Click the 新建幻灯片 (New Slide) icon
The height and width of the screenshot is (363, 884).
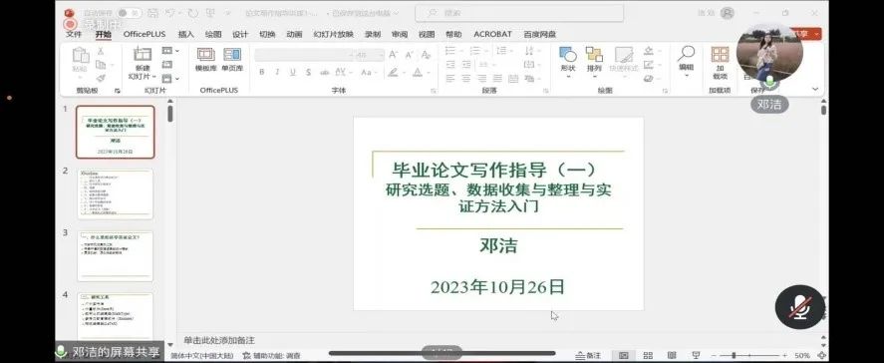click(x=142, y=55)
